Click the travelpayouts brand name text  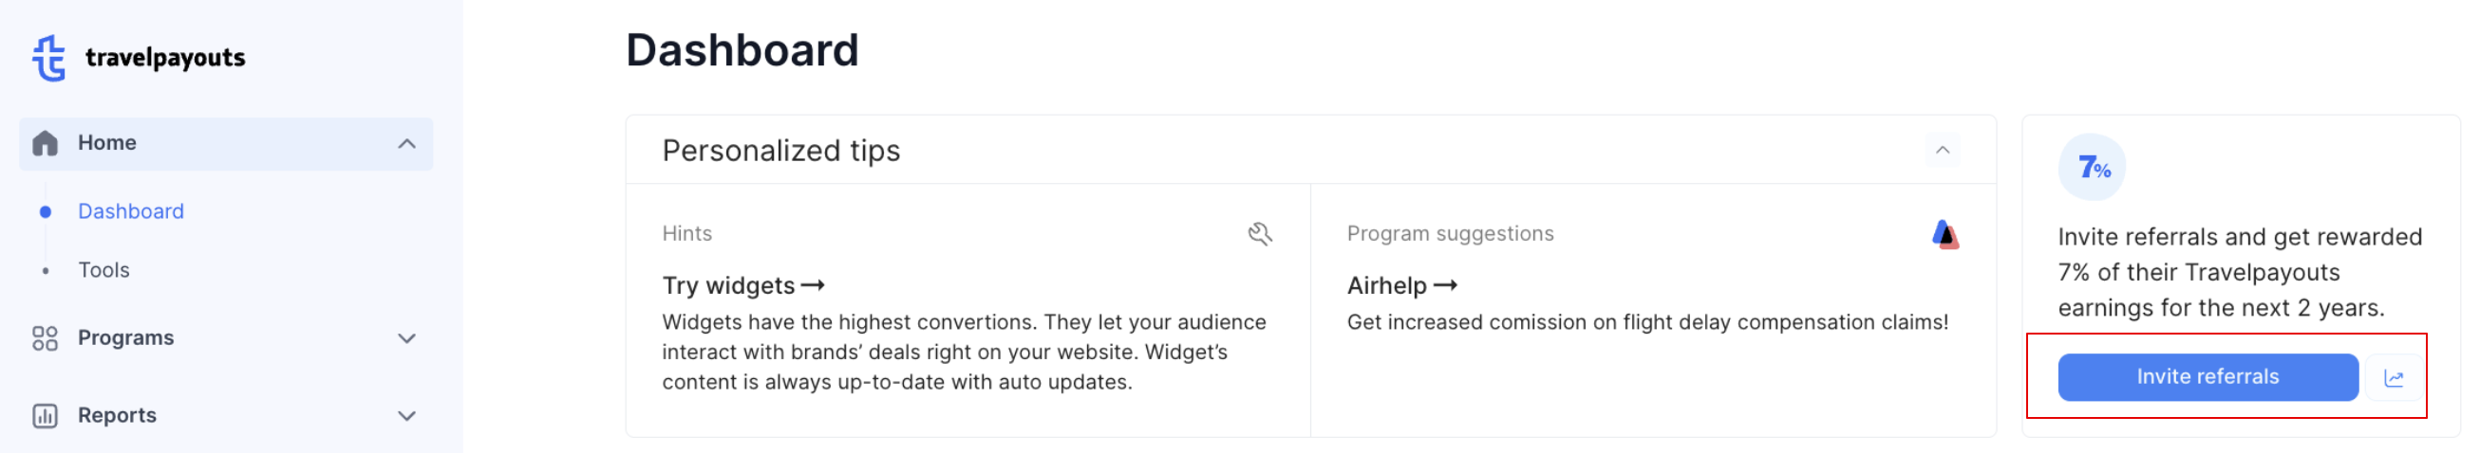[165, 59]
